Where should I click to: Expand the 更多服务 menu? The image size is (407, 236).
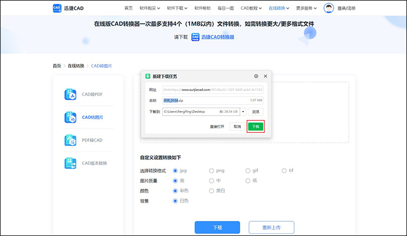point(306,8)
